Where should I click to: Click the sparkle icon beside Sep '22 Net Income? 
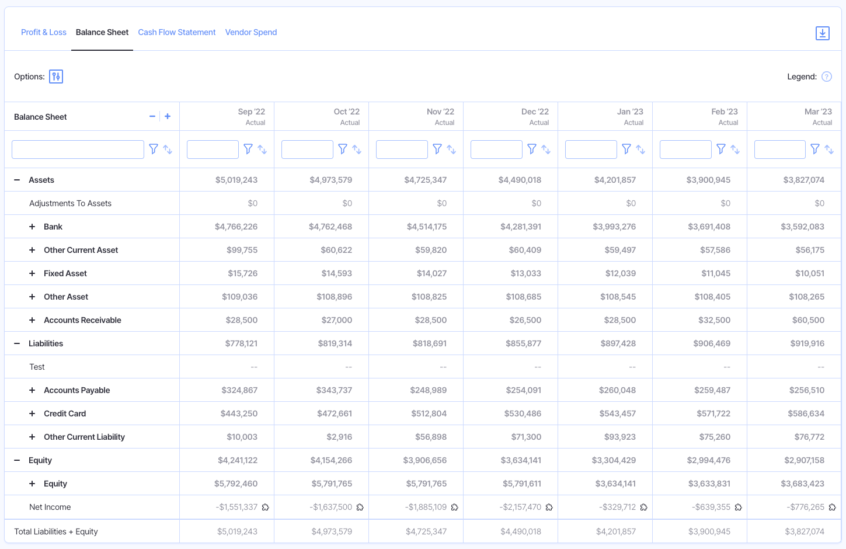coord(266,507)
